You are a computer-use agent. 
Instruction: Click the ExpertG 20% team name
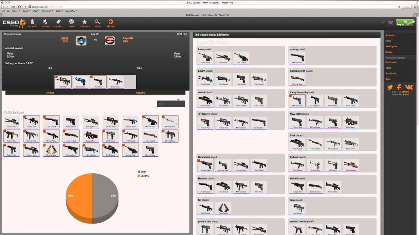pyautogui.click(x=128, y=40)
